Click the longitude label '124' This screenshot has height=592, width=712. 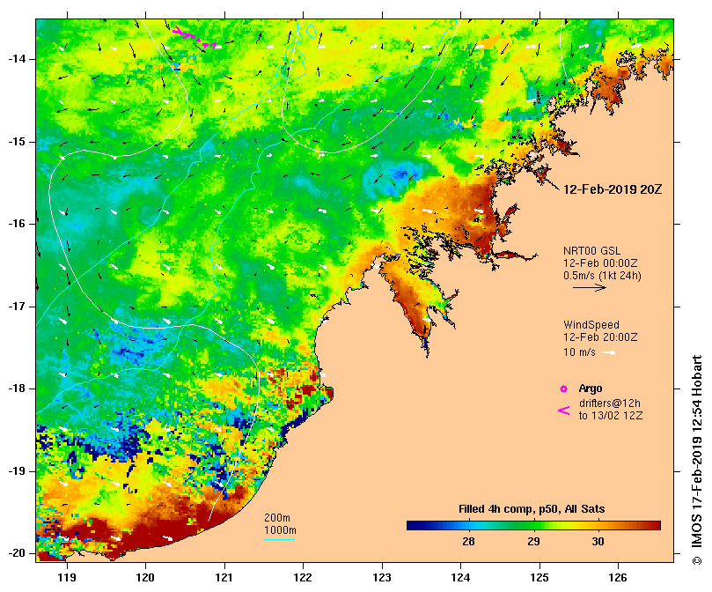click(461, 577)
